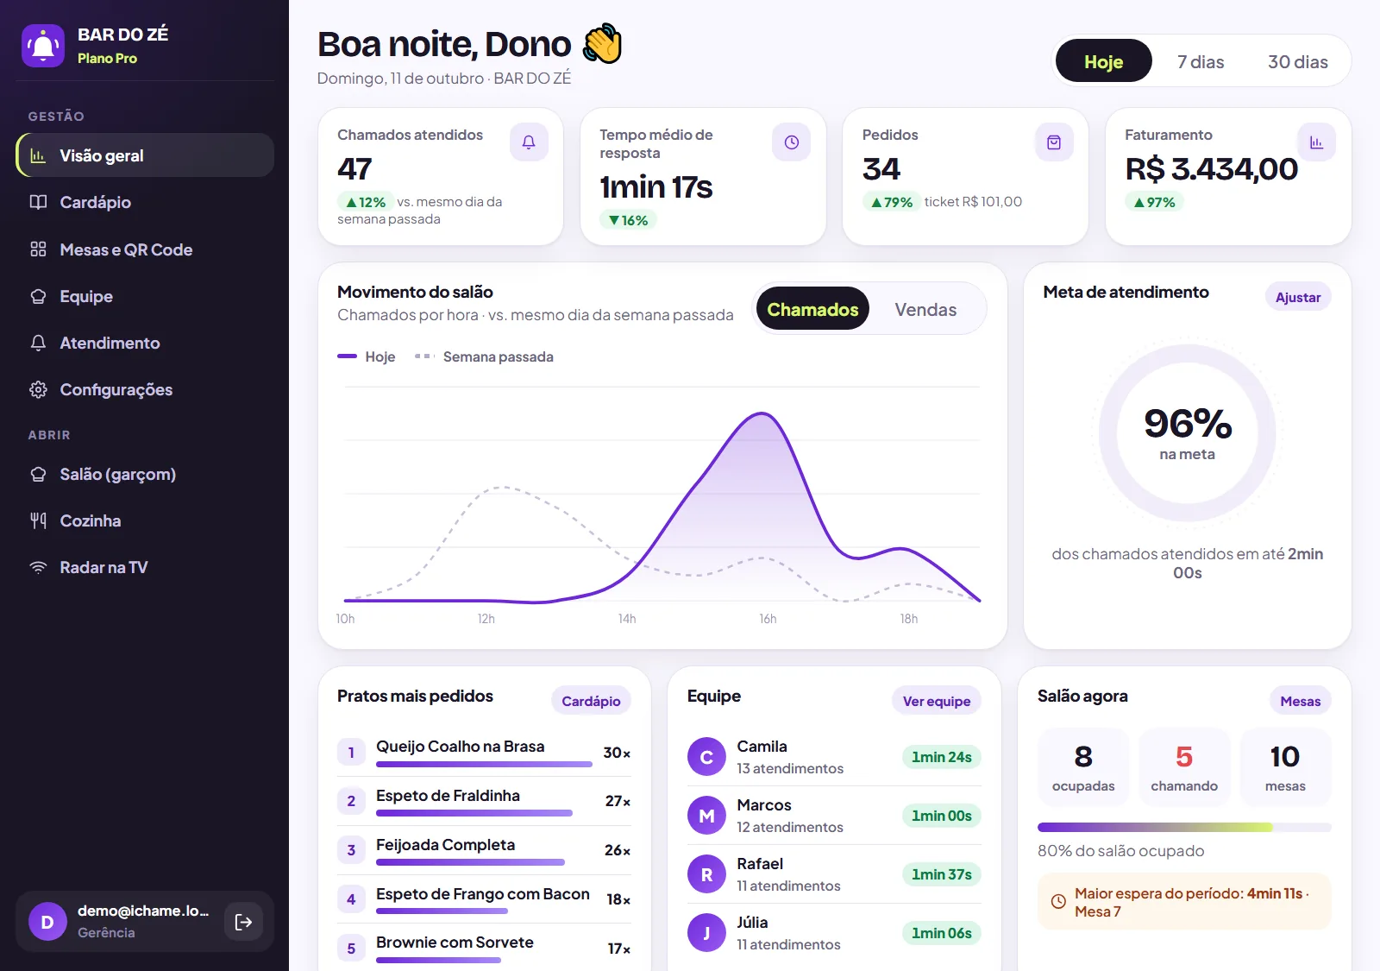Click the BAR DO ZÉ bell logo
Screen dimensions: 1380x971
tap(43, 46)
